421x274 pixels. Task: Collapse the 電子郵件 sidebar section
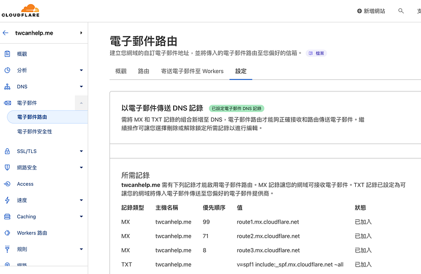coord(82,103)
